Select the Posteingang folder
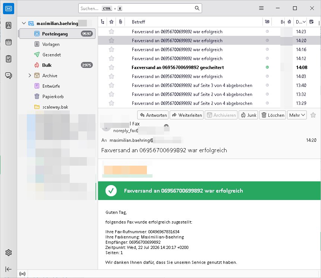Screen dimensions: 321x278 [57, 34]
